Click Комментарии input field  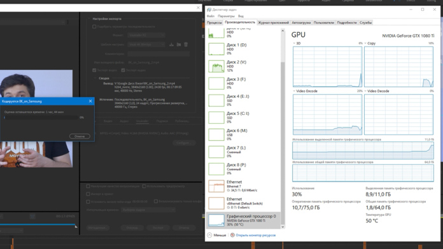click(x=158, y=53)
